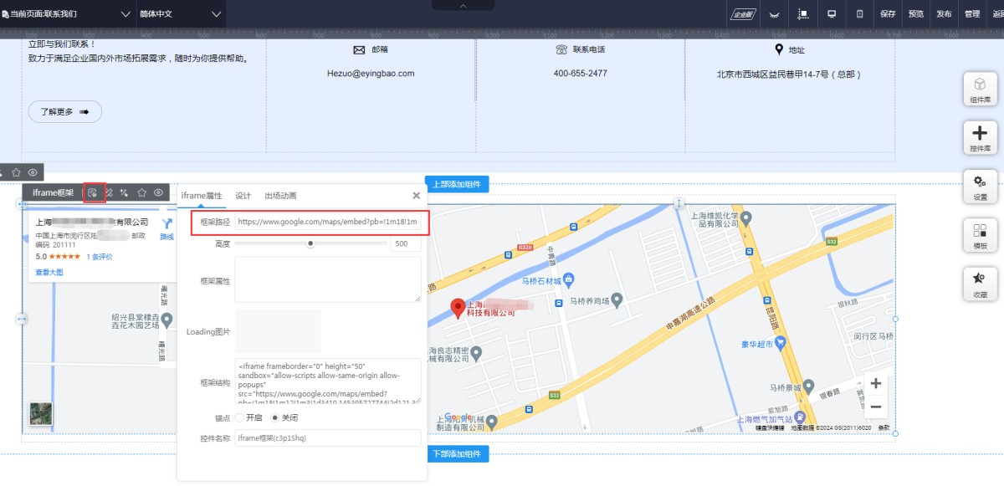Toggle the closed-eye hide icon in top bar
This screenshot has height=486, width=1004.
tap(775, 14)
